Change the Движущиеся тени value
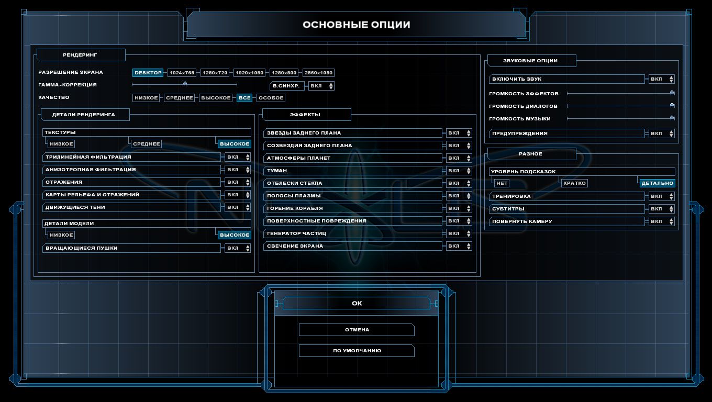The image size is (712, 402). pos(238,207)
